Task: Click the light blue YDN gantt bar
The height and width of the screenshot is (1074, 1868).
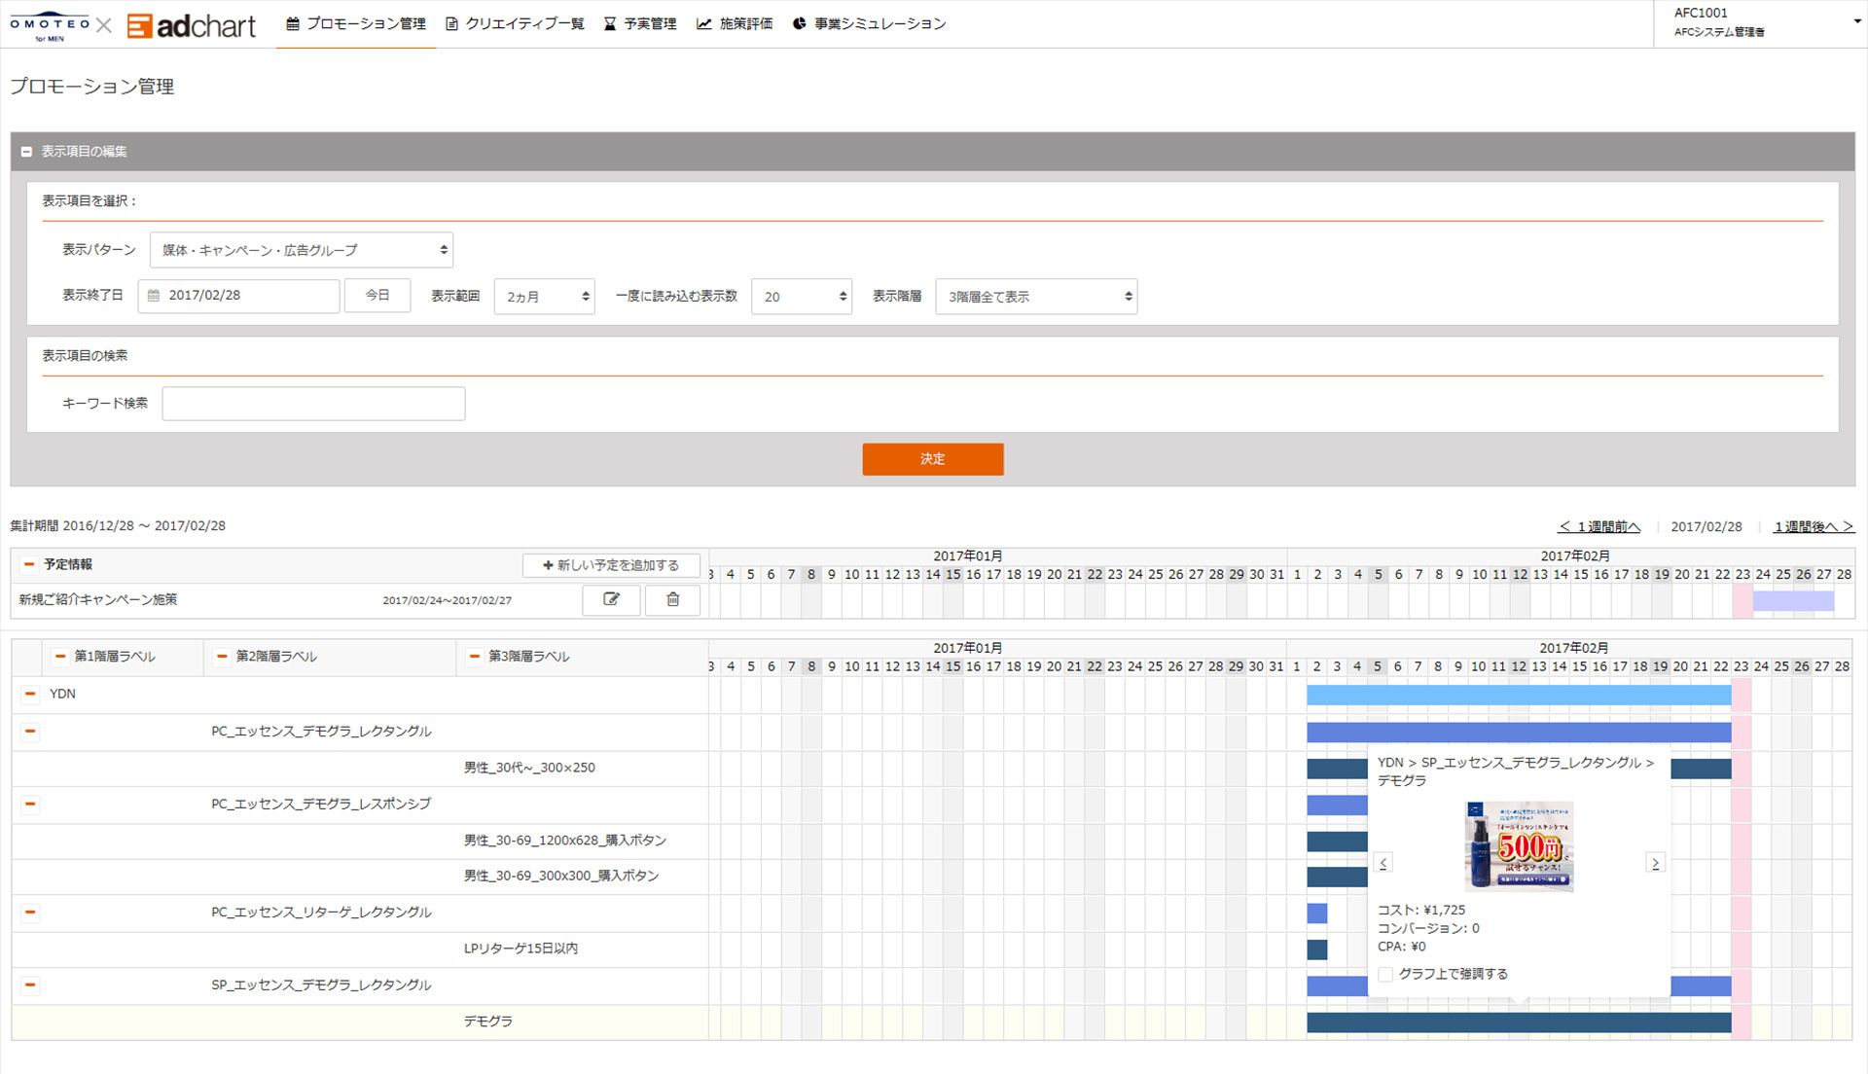Action: tap(1518, 695)
